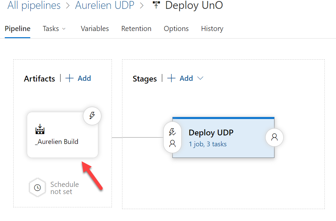Click the release pipeline icon beside title
Viewport: 336px width, 221px height.
click(x=156, y=5)
